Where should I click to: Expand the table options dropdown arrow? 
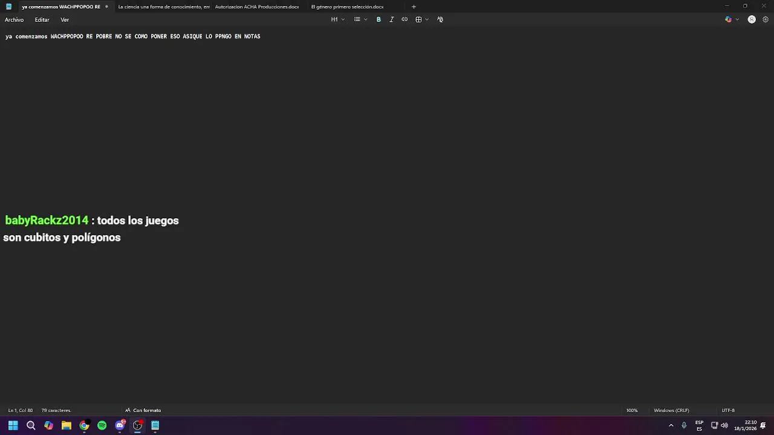tap(427, 19)
